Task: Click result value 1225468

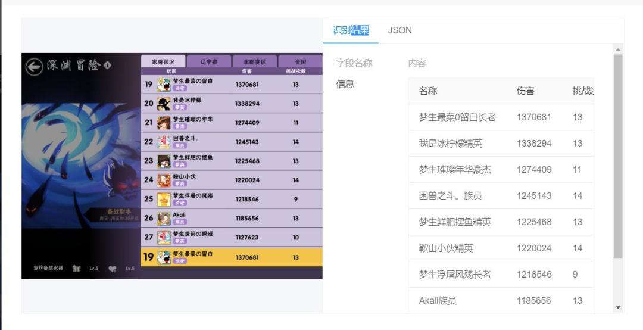Action: click(534, 222)
